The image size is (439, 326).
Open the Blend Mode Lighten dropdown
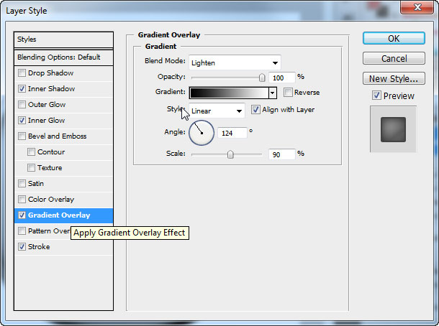[x=235, y=62]
